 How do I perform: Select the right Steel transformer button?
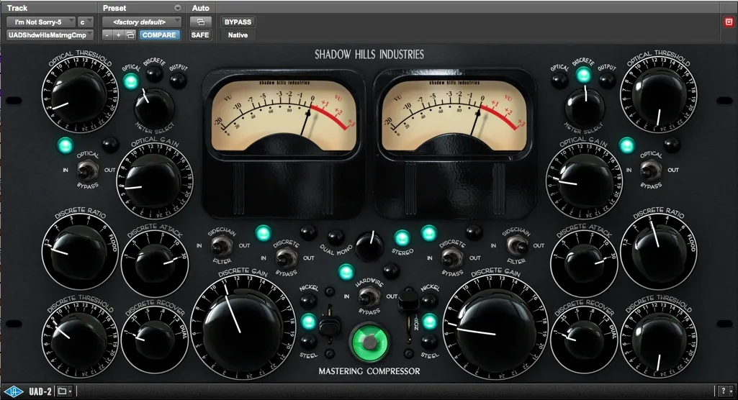click(429, 342)
